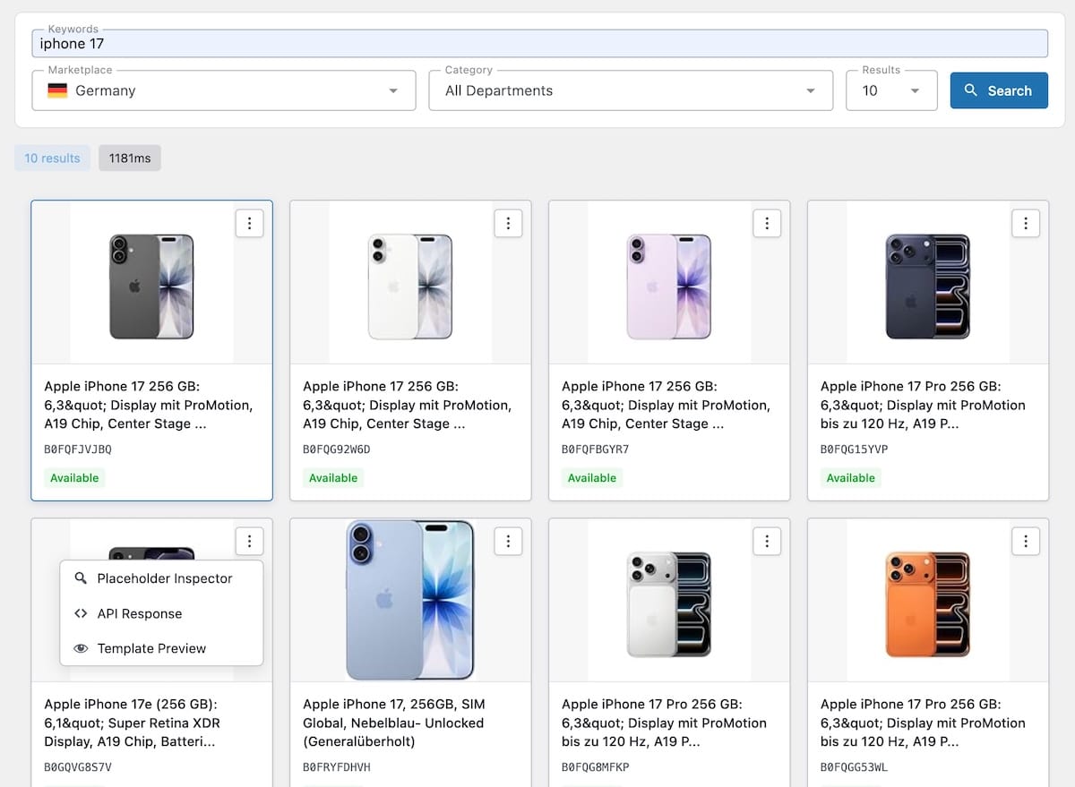The width and height of the screenshot is (1075, 787).
Task: Open three-dot menu on lavender iPhone 17 card
Action: (767, 223)
